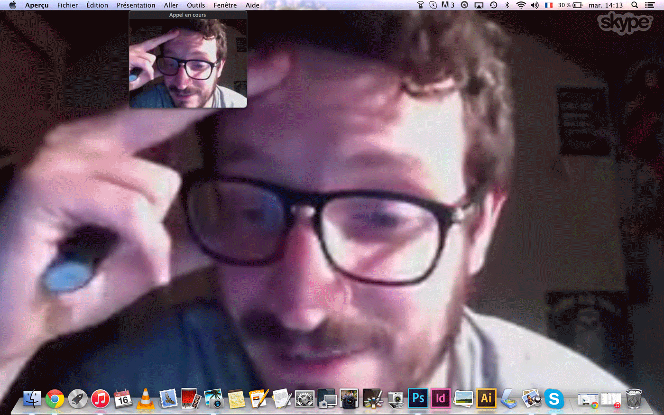Open the Calendar app showing 16
The width and height of the screenshot is (664, 415).
123,399
